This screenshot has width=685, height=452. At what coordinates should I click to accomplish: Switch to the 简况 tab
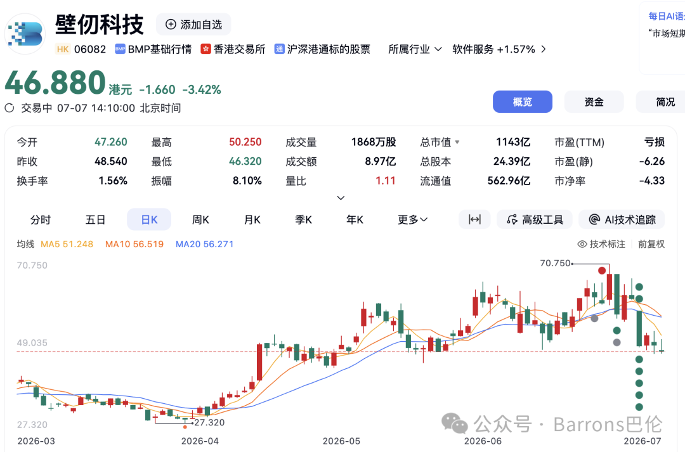(x=662, y=102)
